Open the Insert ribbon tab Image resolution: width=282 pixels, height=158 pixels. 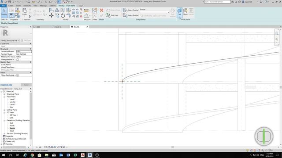coord(19,6)
